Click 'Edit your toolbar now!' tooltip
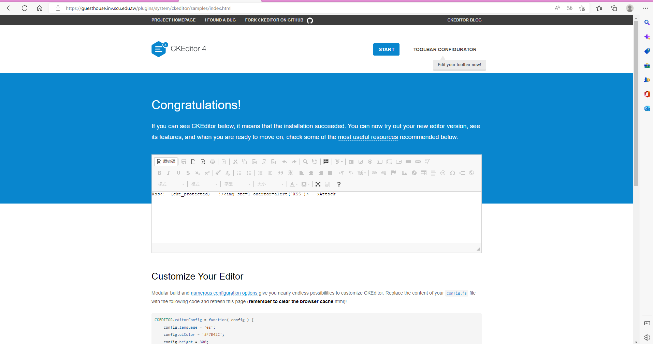Image resolution: width=653 pixels, height=344 pixels. pos(459,65)
